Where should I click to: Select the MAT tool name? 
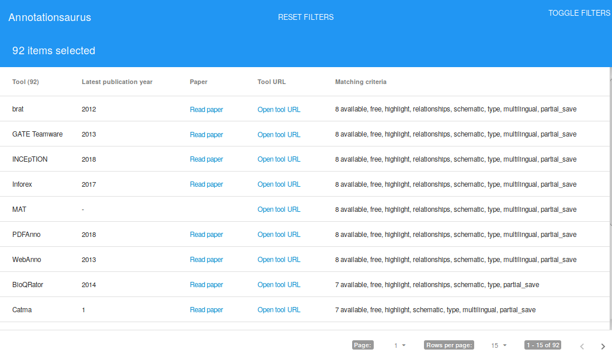pyautogui.click(x=19, y=210)
